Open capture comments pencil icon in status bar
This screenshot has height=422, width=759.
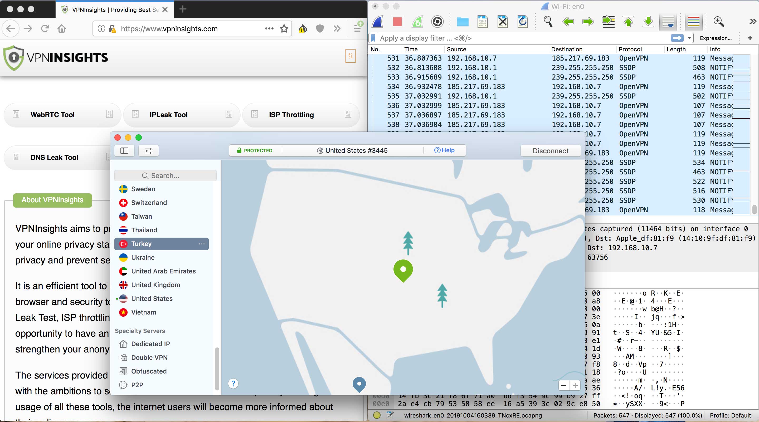point(390,415)
